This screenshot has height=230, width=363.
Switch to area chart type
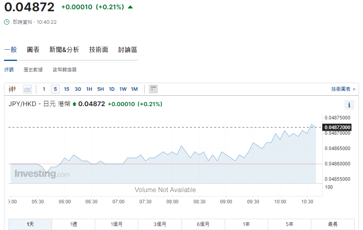[x=27, y=89]
